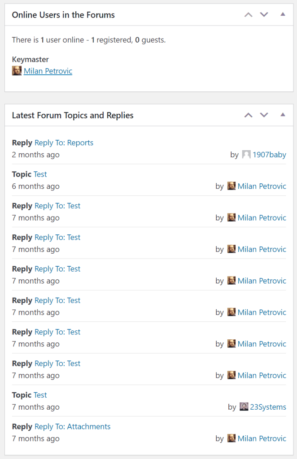Click 1907baby's avatar image
The width and height of the screenshot is (297, 459).
[246, 154]
